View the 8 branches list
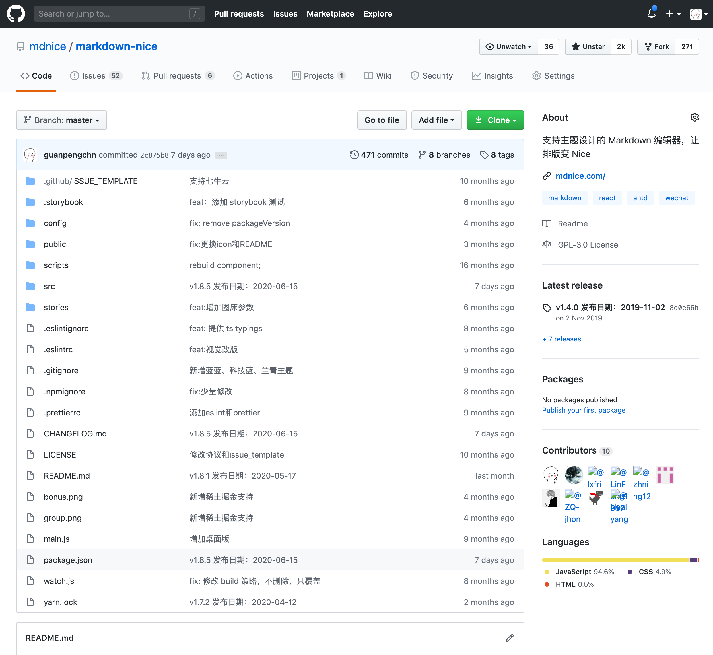The width and height of the screenshot is (713, 655). click(444, 155)
